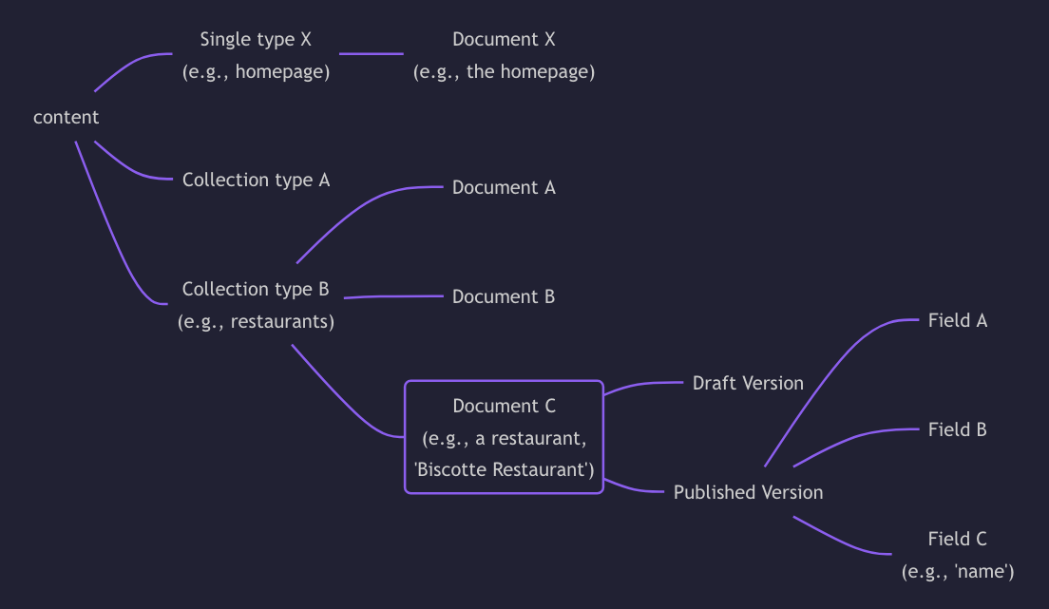
Task: Select the 'Field B' node
Action: [957, 429]
